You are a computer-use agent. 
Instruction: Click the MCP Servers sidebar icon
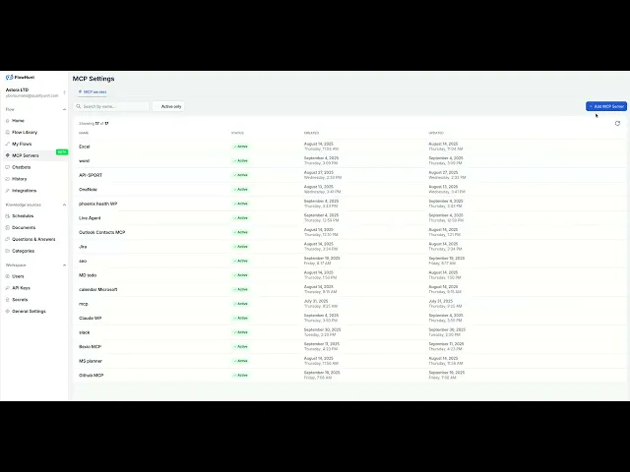point(8,155)
